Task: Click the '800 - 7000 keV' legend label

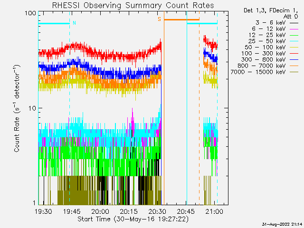Action: (x=262, y=66)
